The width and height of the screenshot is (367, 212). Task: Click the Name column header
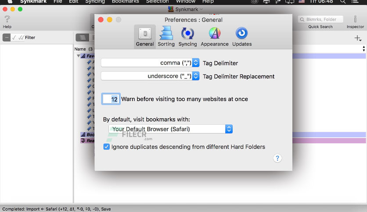[80, 49]
